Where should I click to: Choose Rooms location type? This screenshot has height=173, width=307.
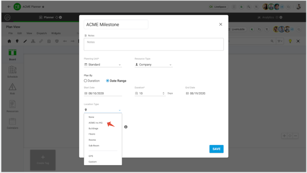[92, 140]
